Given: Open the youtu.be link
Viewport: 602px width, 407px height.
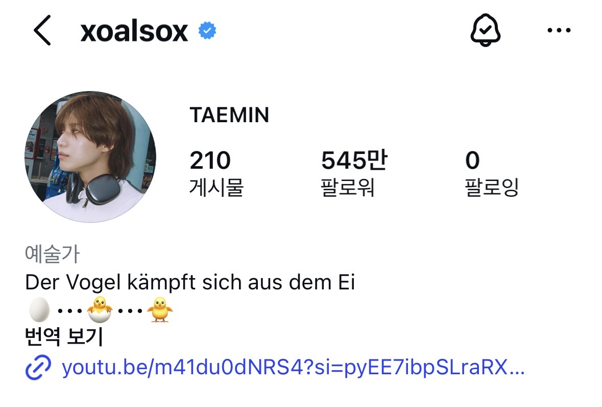Looking at the screenshot, I should [x=293, y=368].
